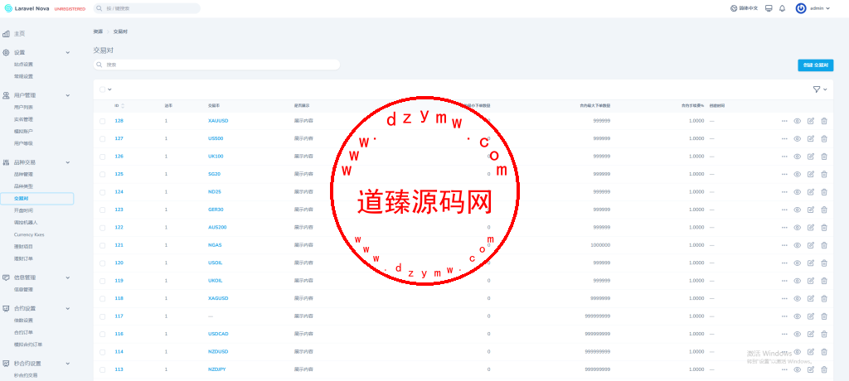Click the blue 创建 交易对 button
This screenshot has height=381, width=849.
[x=816, y=65]
